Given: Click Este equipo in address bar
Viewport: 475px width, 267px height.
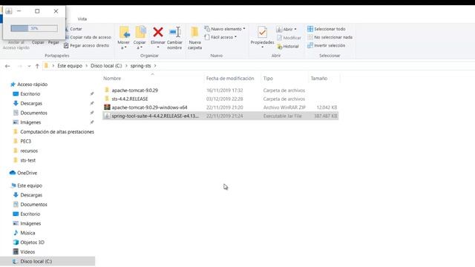Looking at the screenshot, I should coord(70,66).
